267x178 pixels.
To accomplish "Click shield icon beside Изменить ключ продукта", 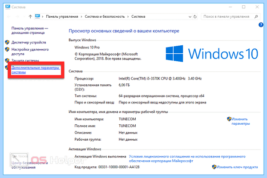I will point(214,167).
